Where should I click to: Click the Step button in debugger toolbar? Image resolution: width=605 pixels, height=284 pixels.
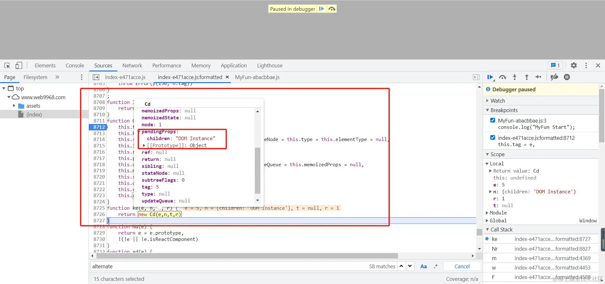click(539, 77)
